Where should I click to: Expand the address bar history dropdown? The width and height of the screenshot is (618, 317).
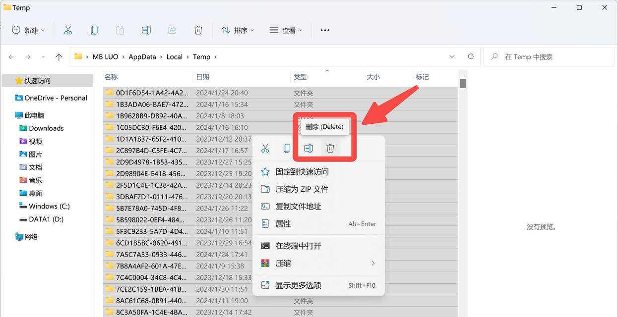coord(452,56)
